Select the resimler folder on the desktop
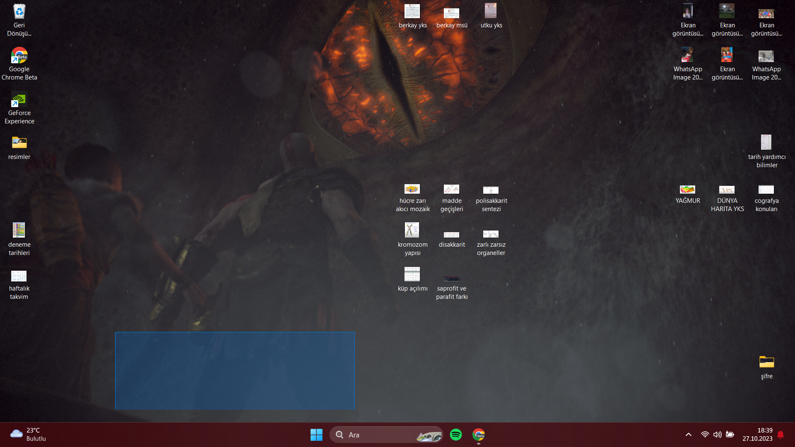 pyautogui.click(x=19, y=147)
